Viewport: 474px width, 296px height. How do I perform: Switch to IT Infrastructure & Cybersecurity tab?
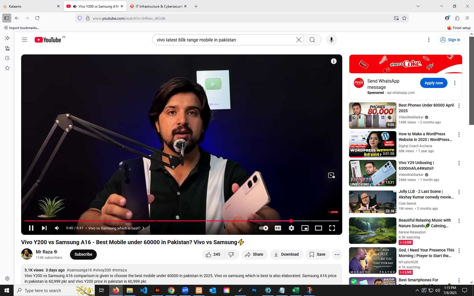(x=158, y=6)
